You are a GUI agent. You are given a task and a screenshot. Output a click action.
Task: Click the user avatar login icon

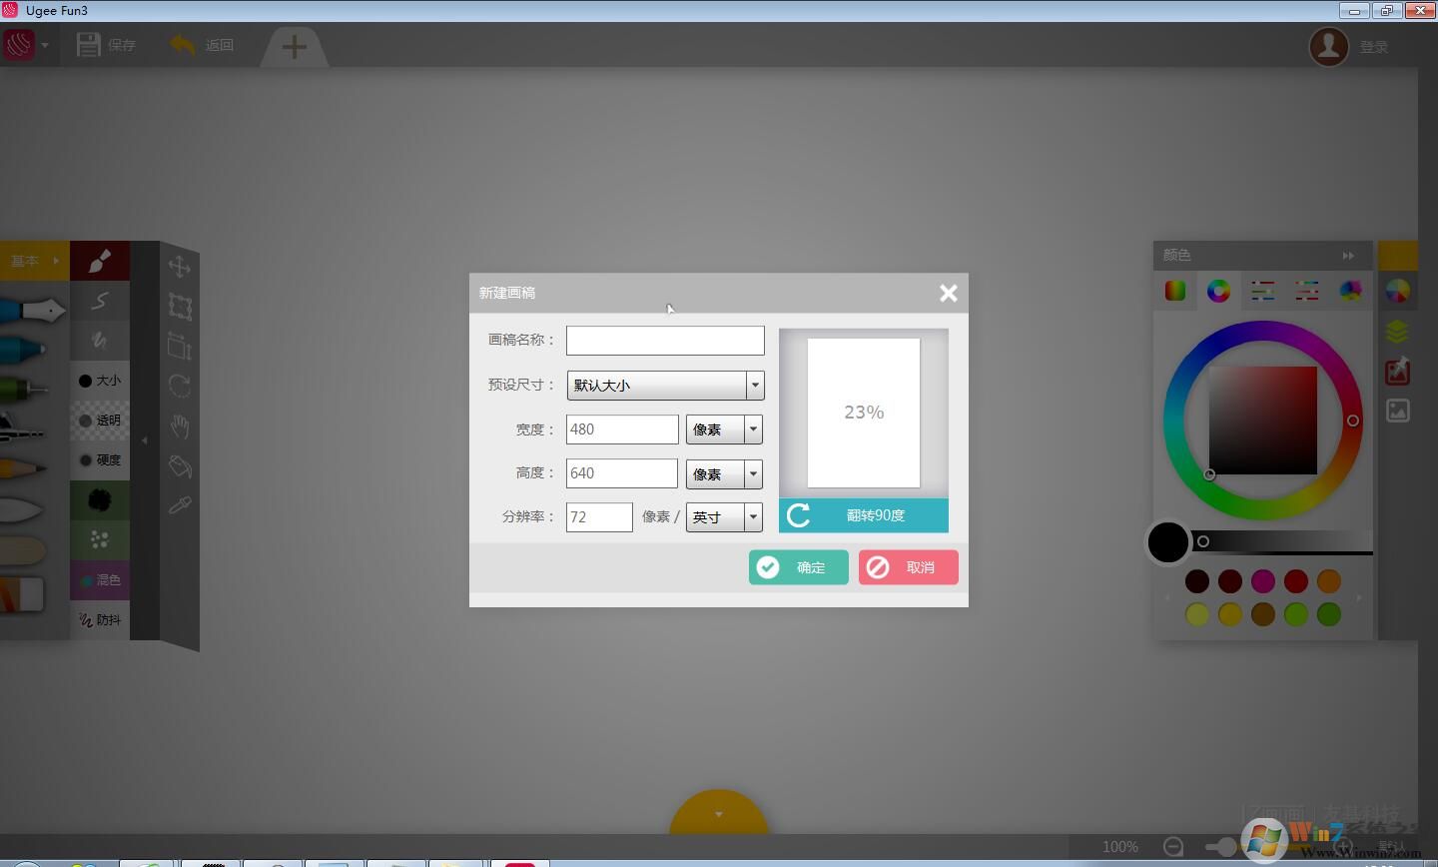pos(1329,46)
